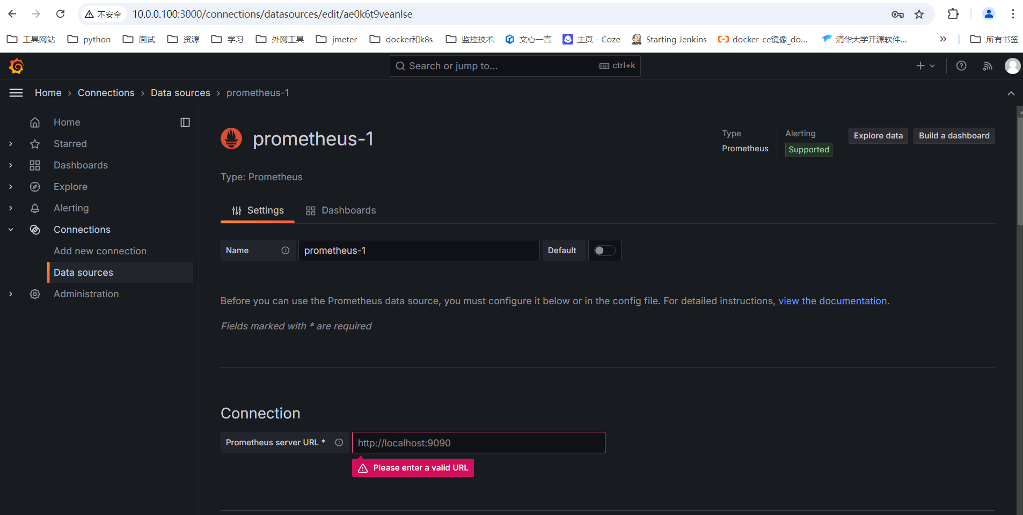Click the Administration gear icon in sidebar
Screen dimensions: 1023x515
[35, 294]
